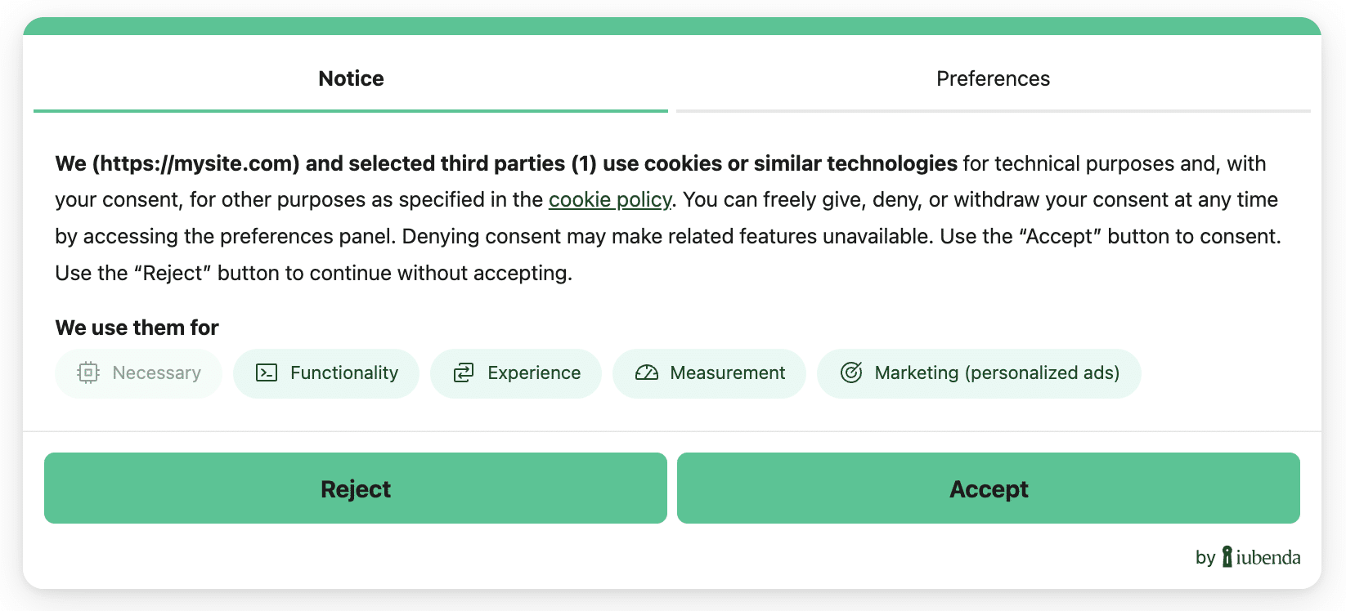Image resolution: width=1346 pixels, height=611 pixels.
Task: Click the Reject button
Action: (x=356, y=488)
